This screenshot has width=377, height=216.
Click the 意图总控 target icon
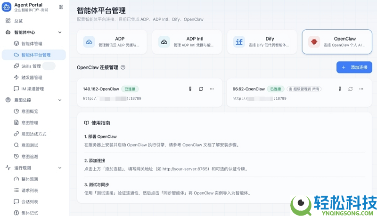pyautogui.click(x=8, y=100)
